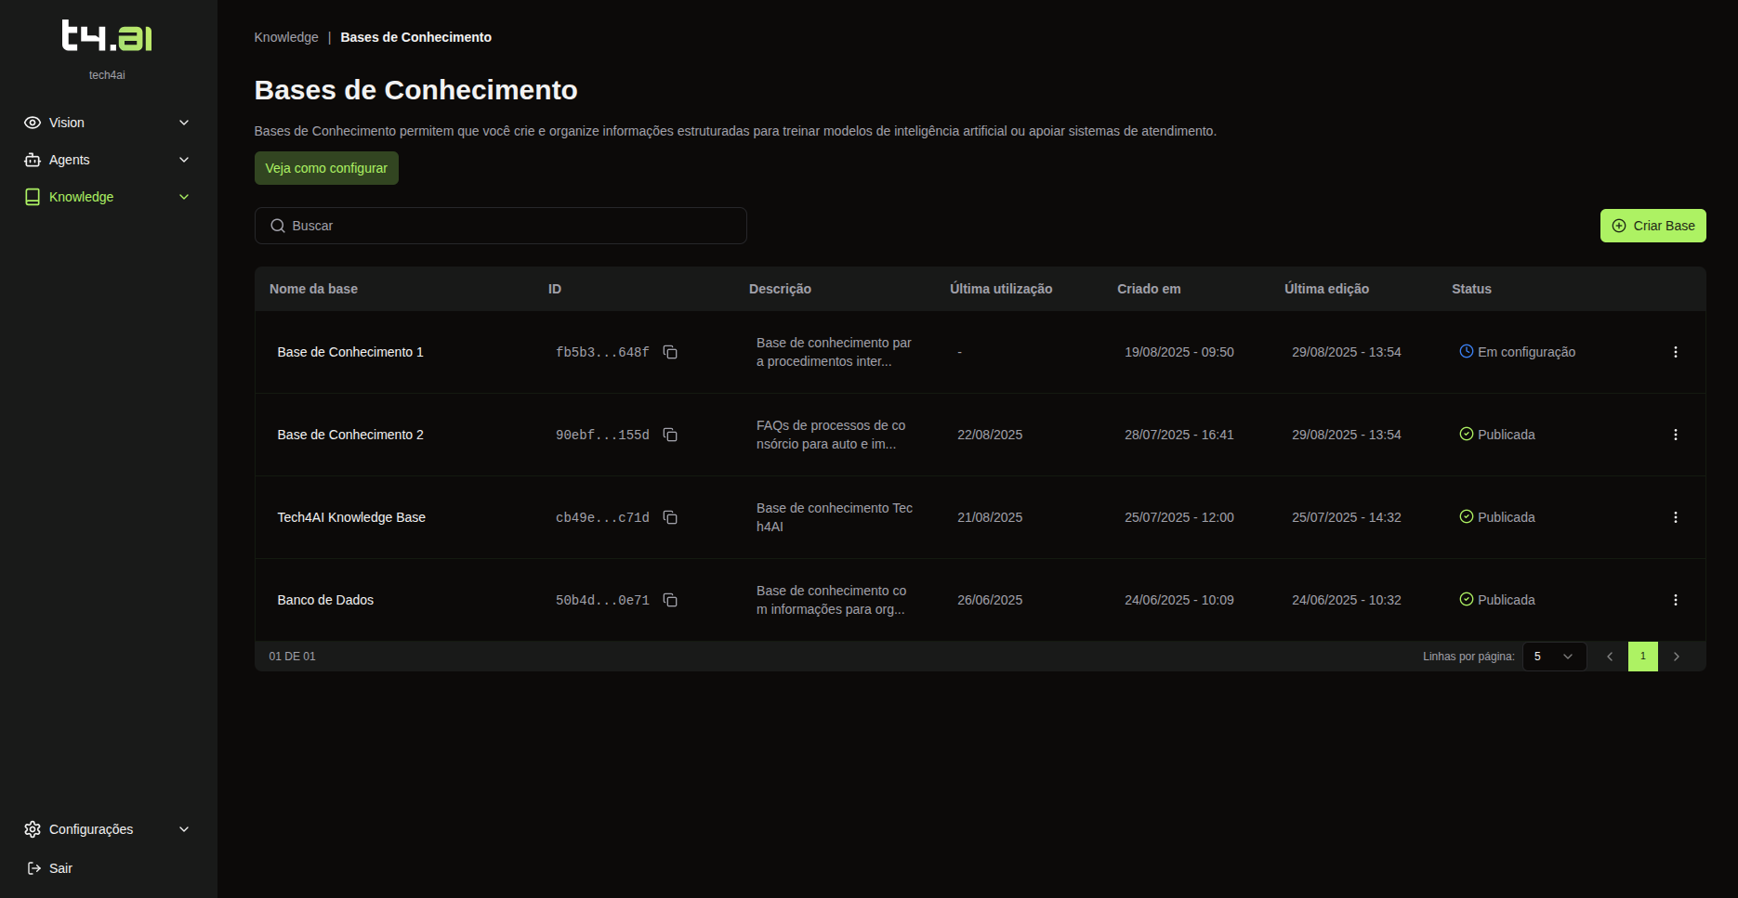The height and width of the screenshot is (898, 1738).
Task: Copy the ID of Base de Conhecimento 1
Action: click(x=670, y=352)
